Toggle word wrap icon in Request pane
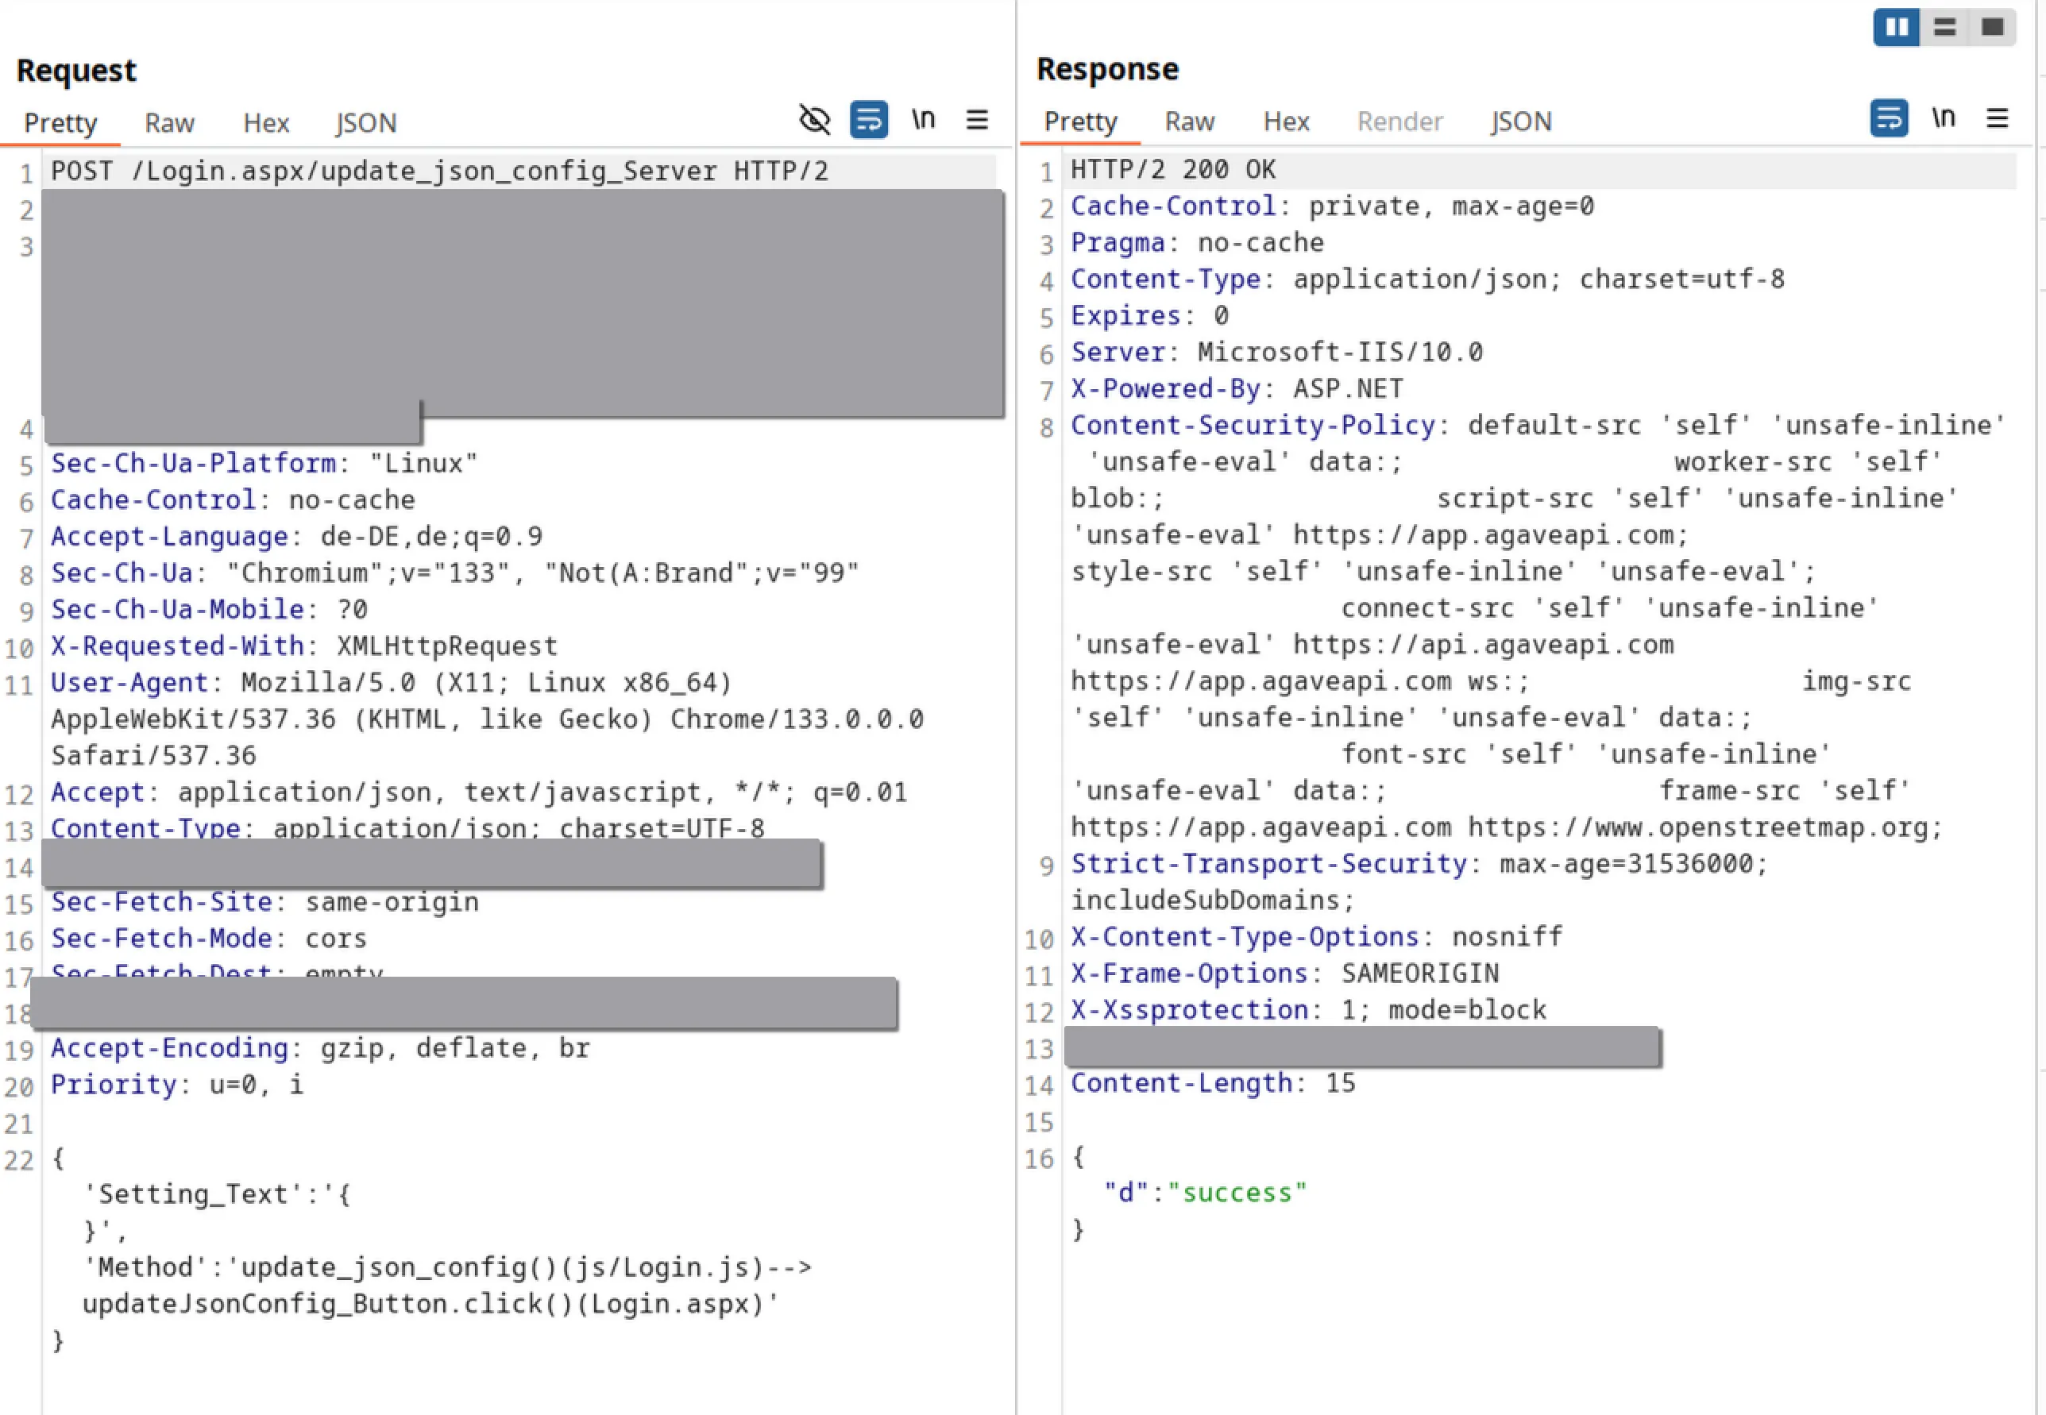This screenshot has width=2046, height=1415. (868, 120)
